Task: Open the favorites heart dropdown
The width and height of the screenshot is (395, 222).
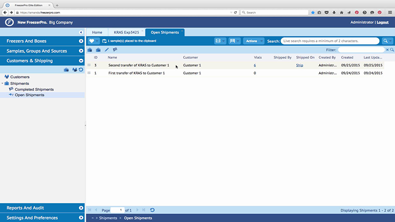Action: (93, 41)
